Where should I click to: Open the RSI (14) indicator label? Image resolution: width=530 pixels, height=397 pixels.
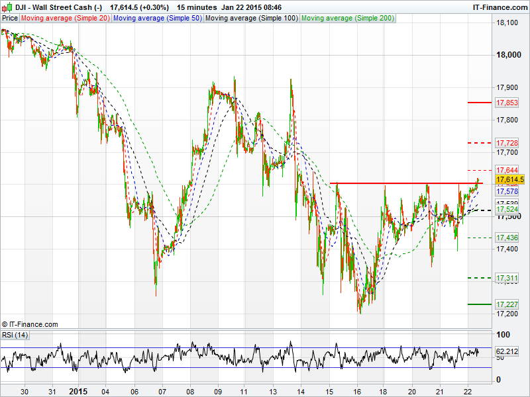pyautogui.click(x=15, y=335)
